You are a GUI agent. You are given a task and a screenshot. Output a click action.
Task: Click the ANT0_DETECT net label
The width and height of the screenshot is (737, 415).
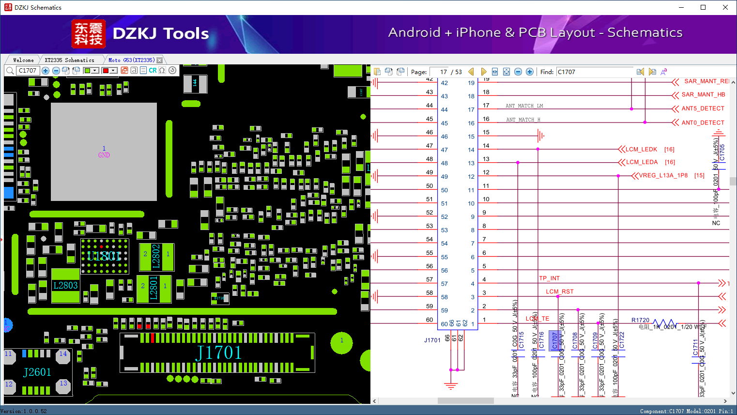tap(703, 123)
